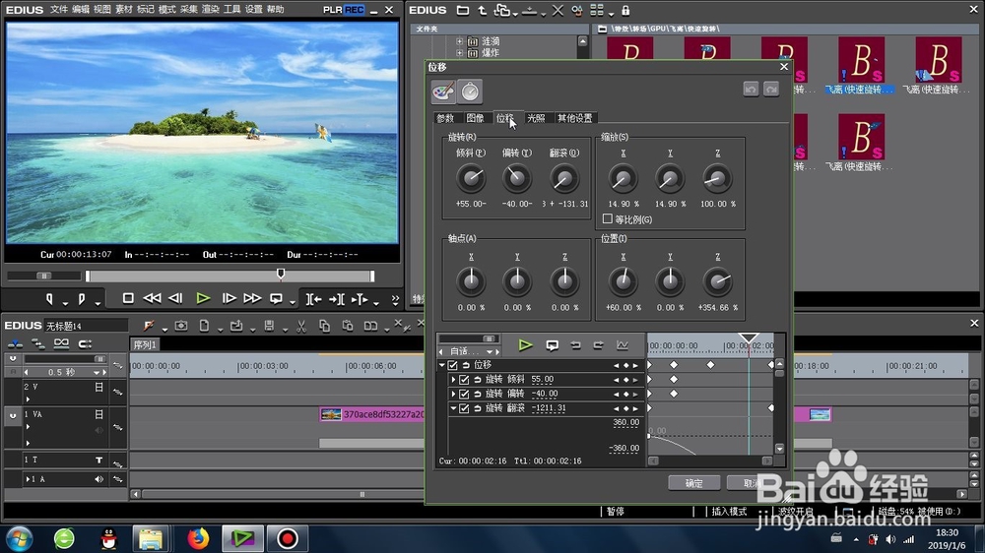Adjust the position Z knob showing +354.66
Image resolution: width=985 pixels, height=553 pixels.
click(717, 281)
